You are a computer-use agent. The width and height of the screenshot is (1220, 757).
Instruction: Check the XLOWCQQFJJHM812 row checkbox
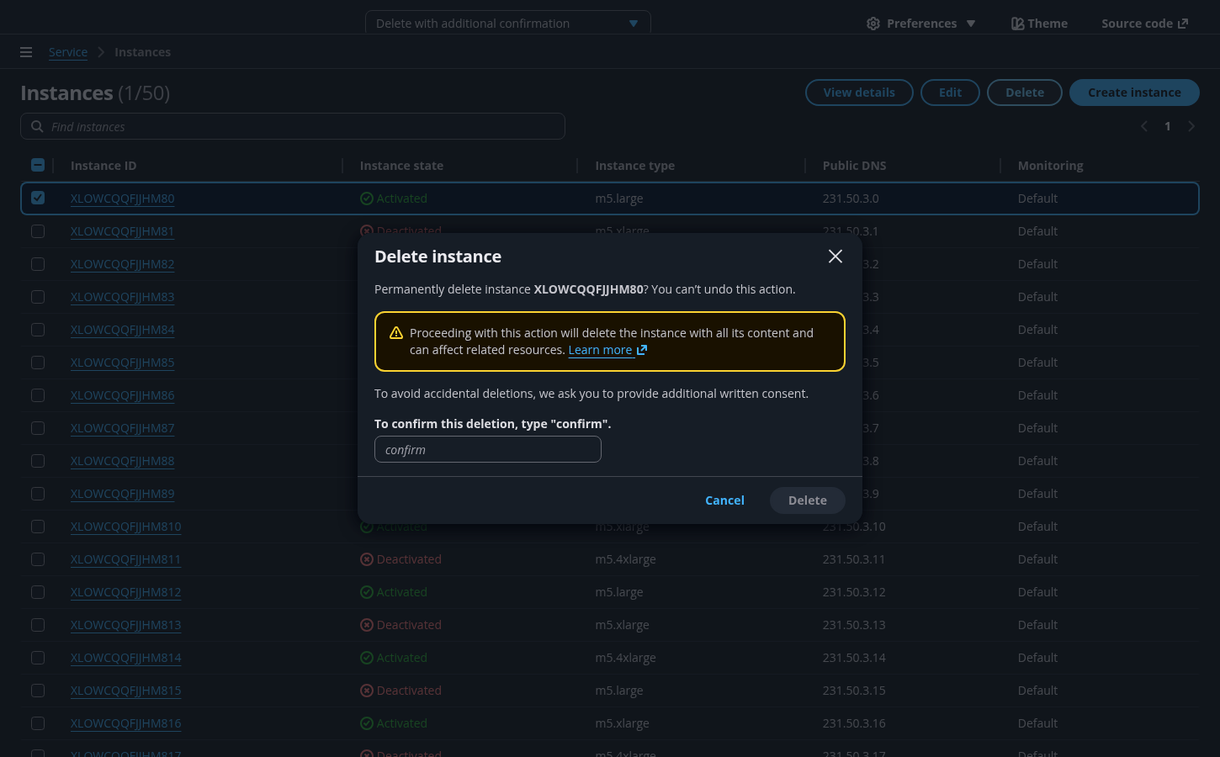(x=38, y=592)
